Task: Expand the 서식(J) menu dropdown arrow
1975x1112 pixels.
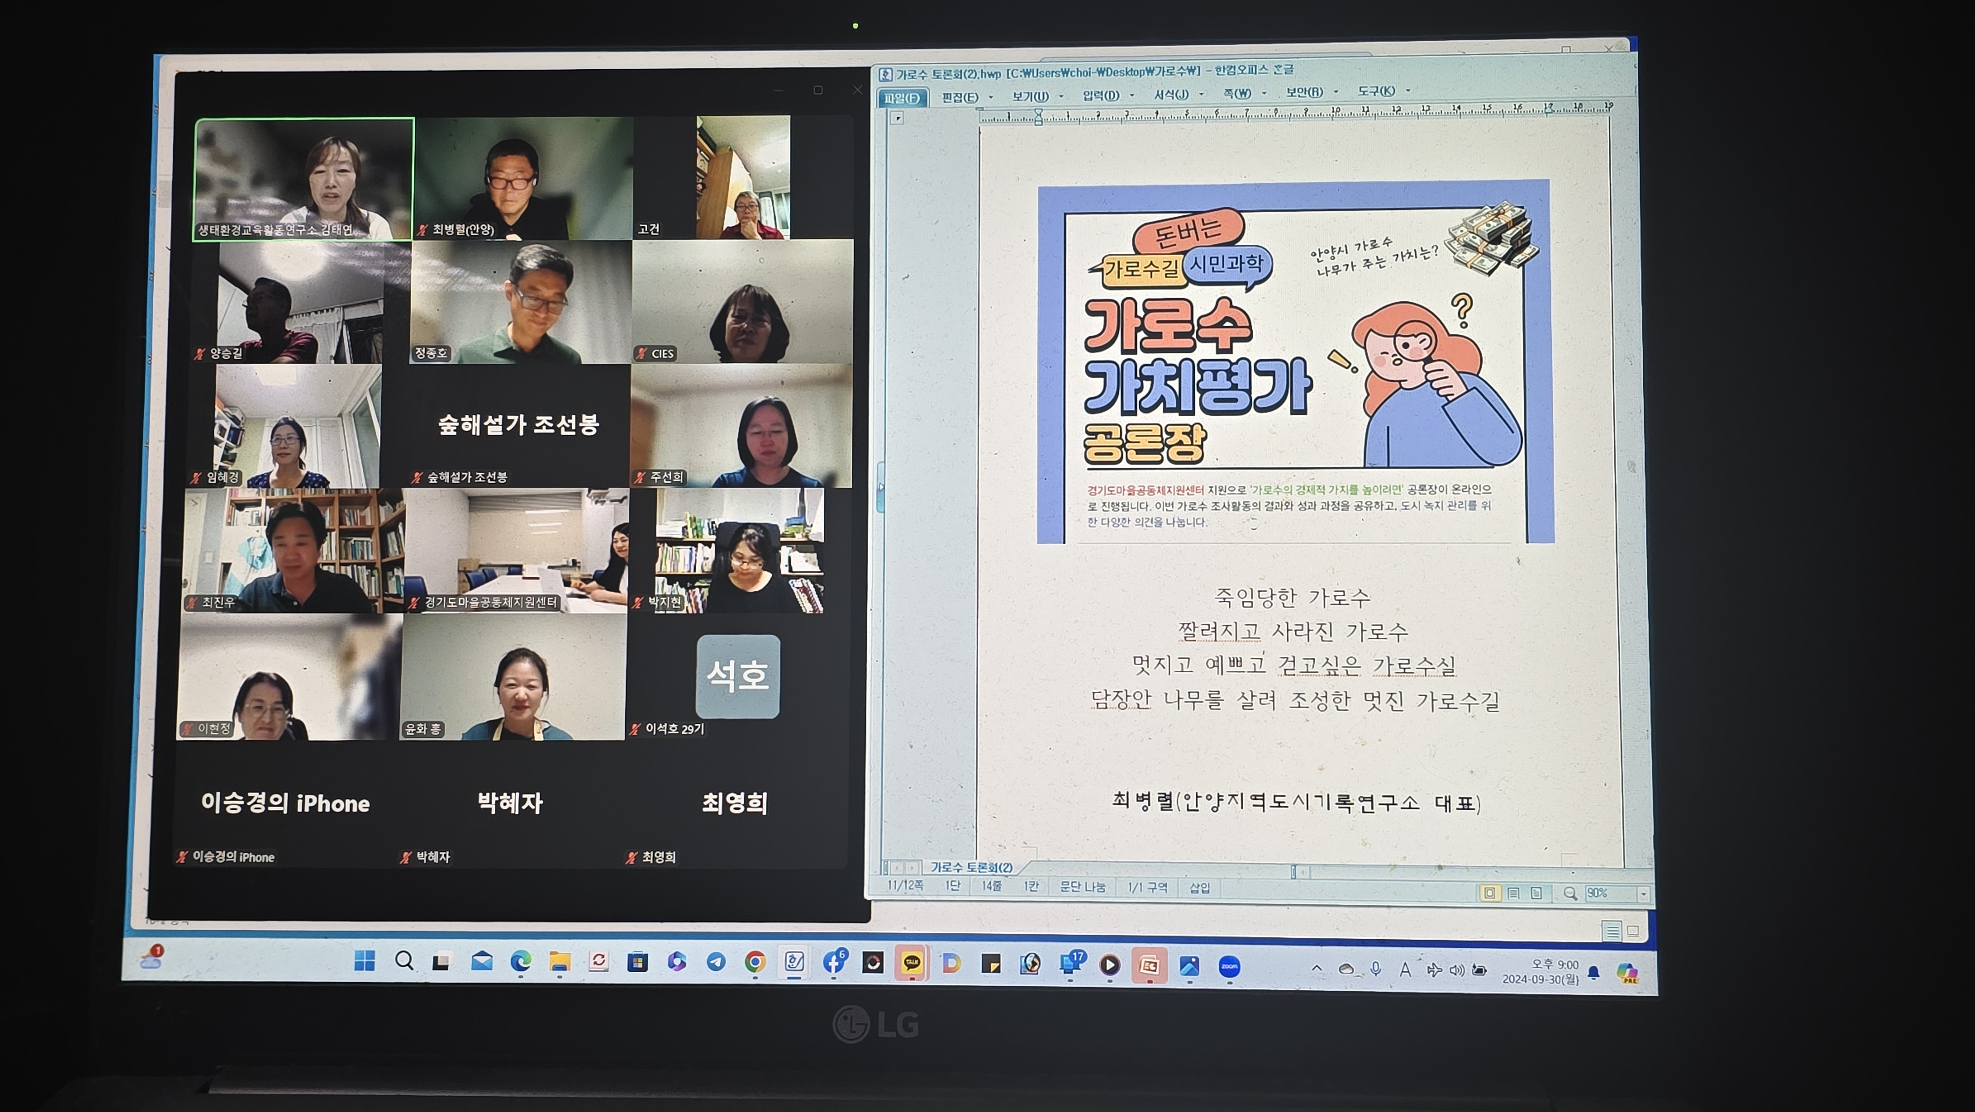Action: coord(1201,94)
